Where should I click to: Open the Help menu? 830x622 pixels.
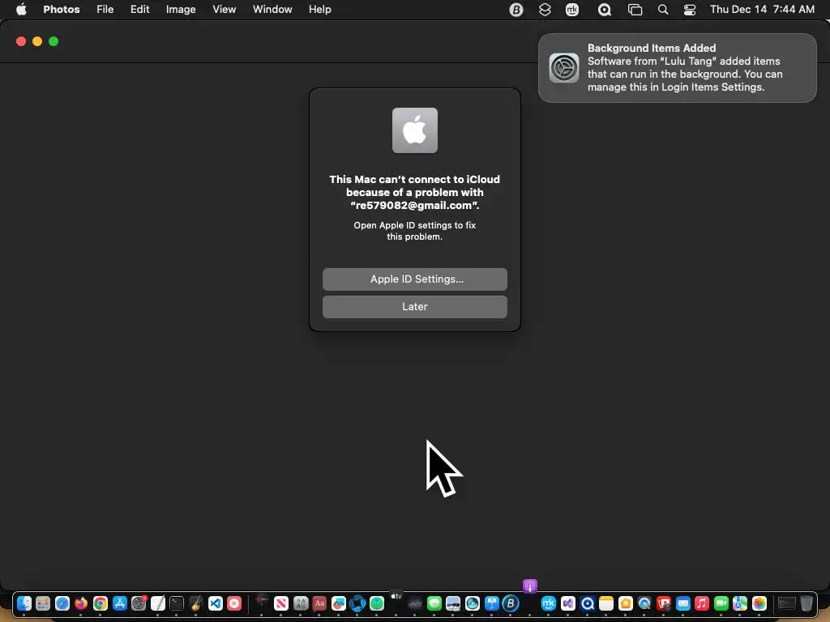click(319, 10)
